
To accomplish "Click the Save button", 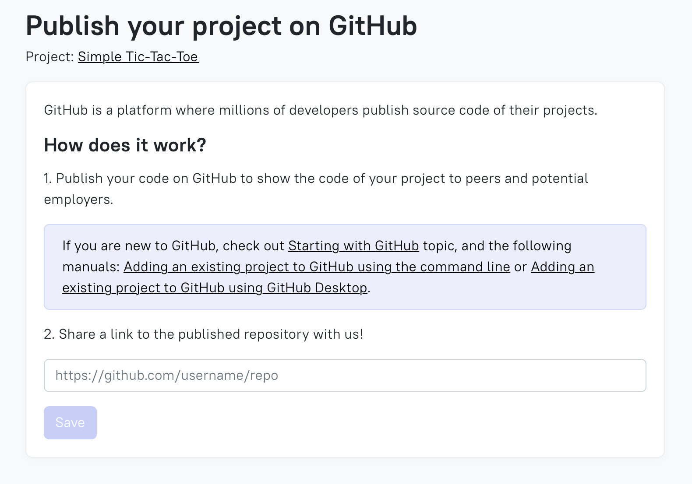I will [70, 423].
